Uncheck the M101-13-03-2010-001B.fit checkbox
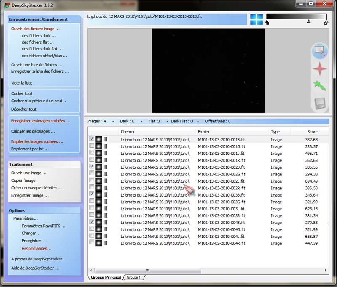The width and height of the screenshot is (337, 287). pos(92,139)
